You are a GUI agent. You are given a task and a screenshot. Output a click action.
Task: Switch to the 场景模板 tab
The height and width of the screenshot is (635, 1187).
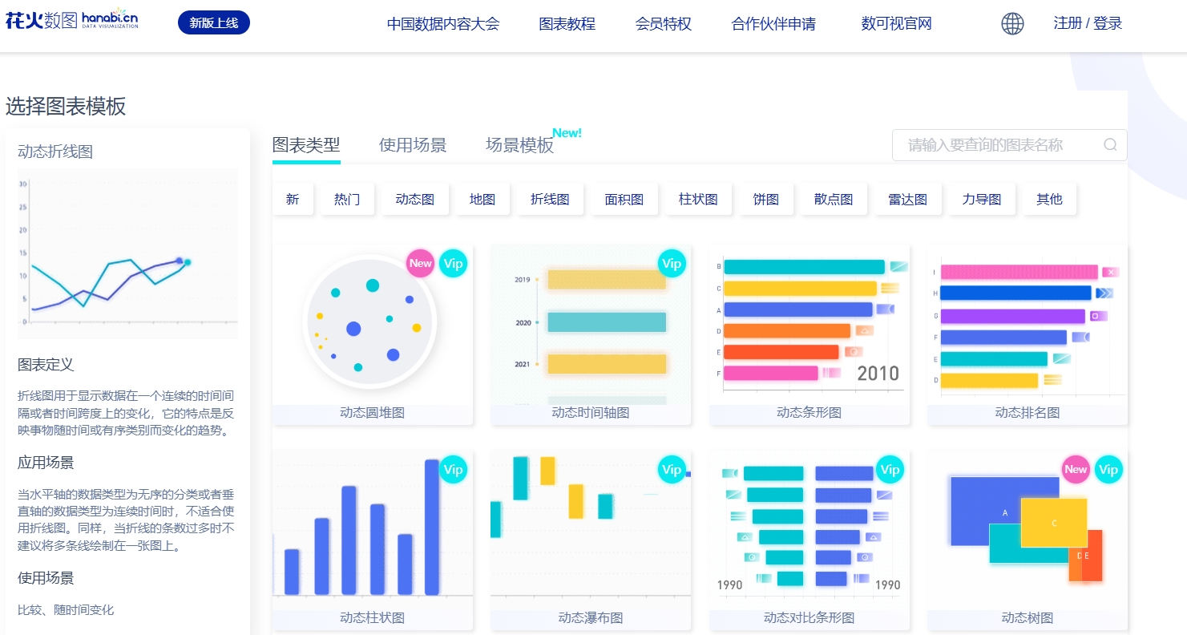point(519,145)
